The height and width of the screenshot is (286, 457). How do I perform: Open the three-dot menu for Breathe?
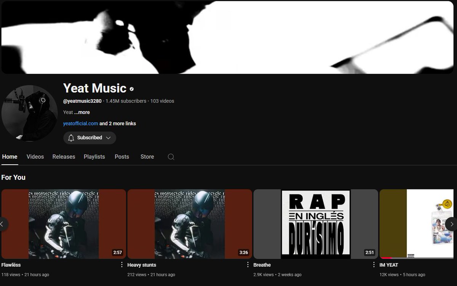coord(374,265)
